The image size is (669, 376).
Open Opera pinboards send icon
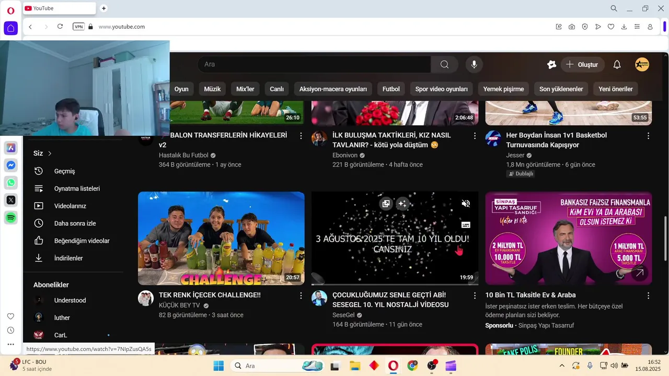coord(598,27)
